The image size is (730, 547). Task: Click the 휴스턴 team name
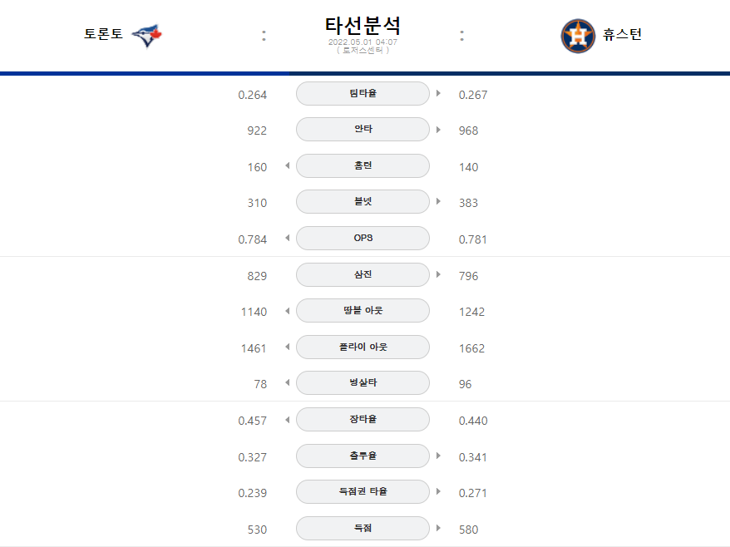pyautogui.click(x=623, y=34)
